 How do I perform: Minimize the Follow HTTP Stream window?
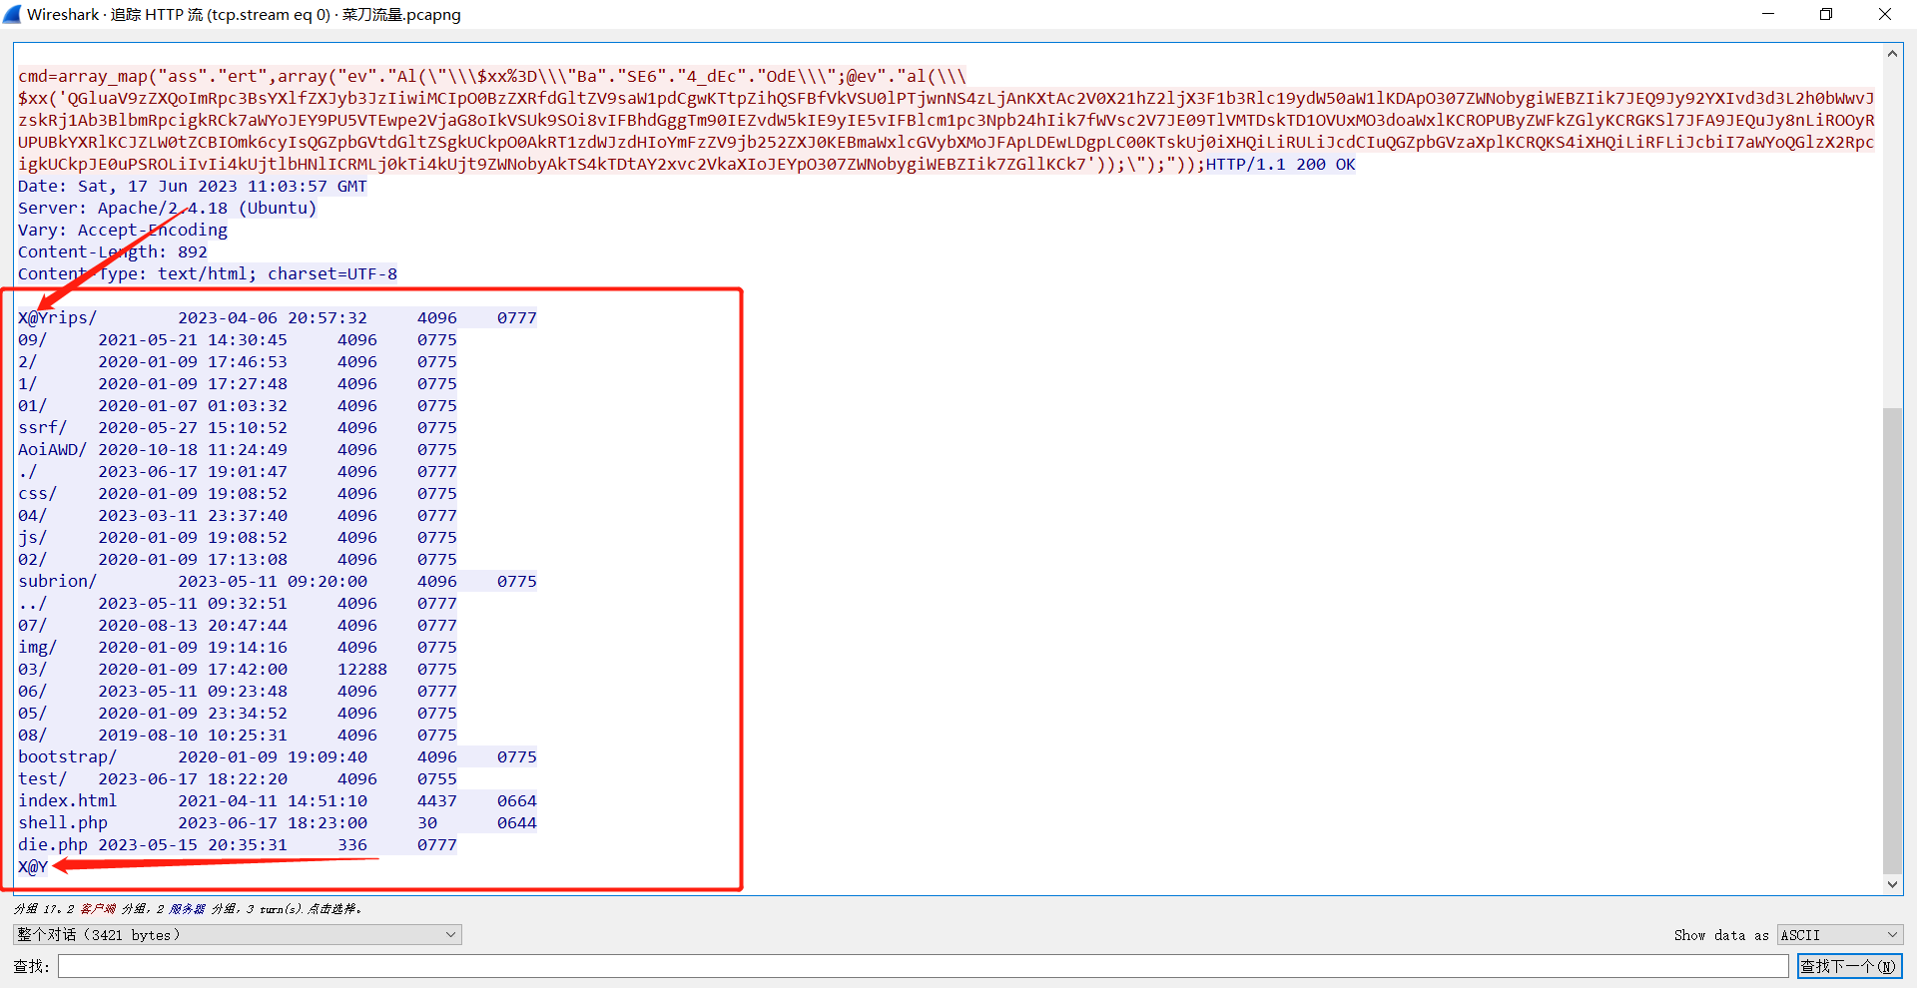pos(1768,14)
